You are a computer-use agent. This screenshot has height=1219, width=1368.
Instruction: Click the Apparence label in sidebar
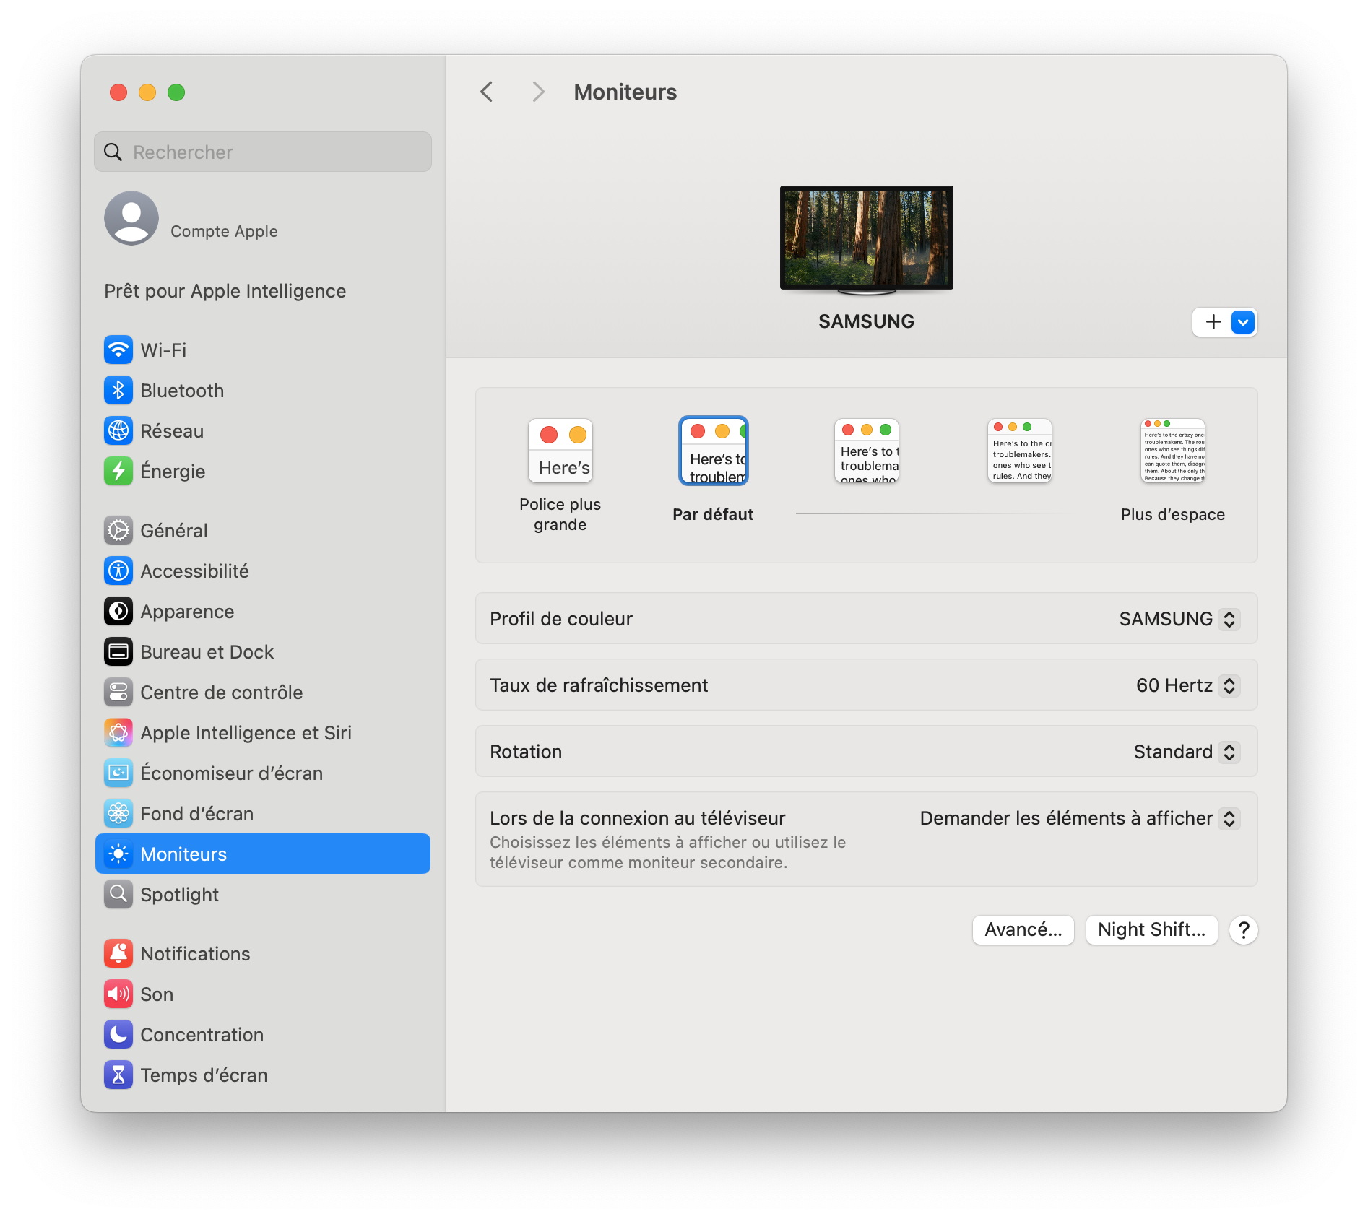coord(188,612)
